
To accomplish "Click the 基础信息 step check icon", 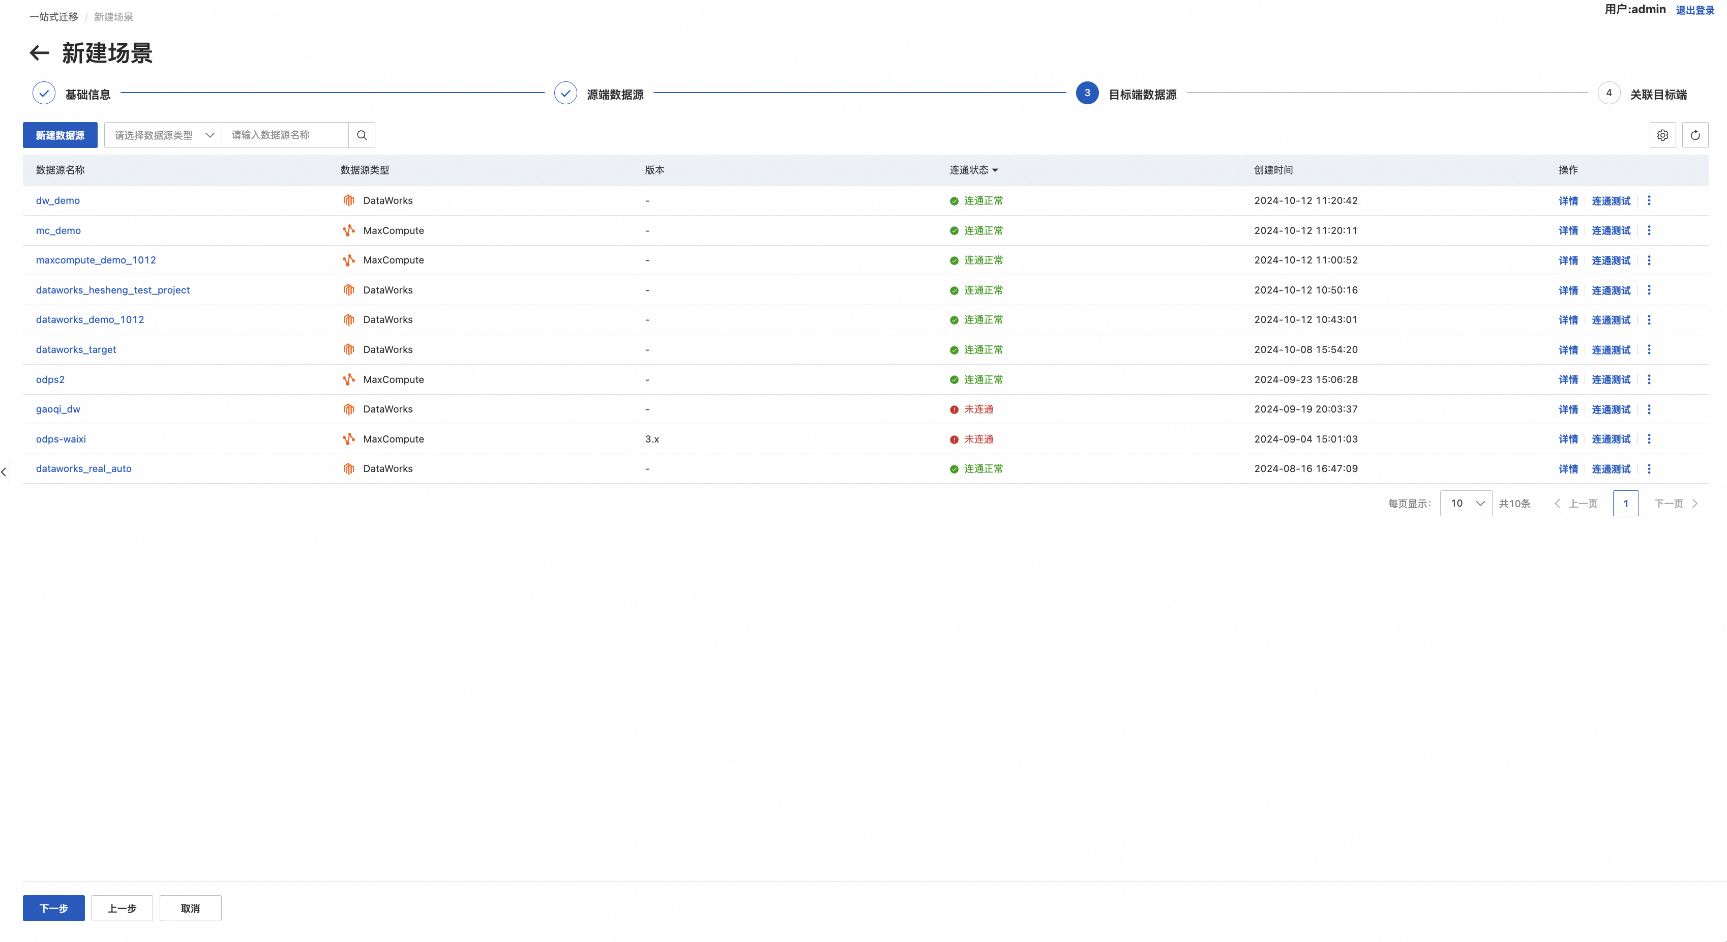I will pyautogui.click(x=44, y=93).
